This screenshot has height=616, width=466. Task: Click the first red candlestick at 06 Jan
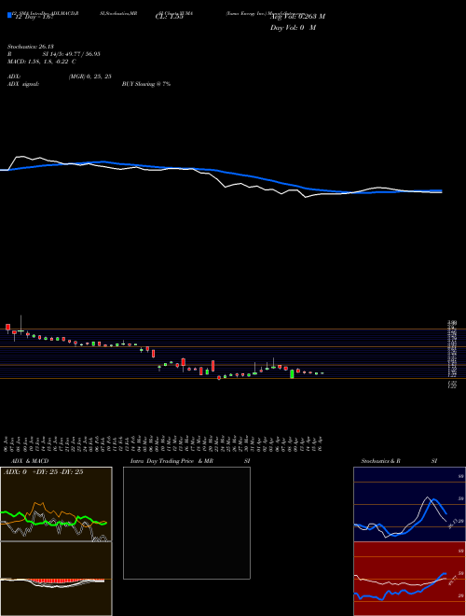7,328
